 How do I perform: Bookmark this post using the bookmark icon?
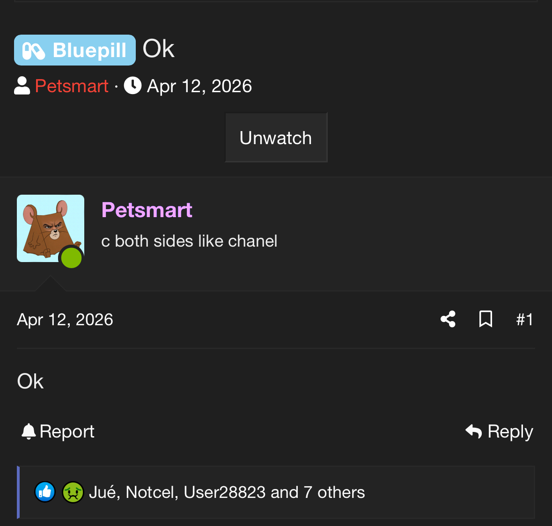pyautogui.click(x=486, y=319)
